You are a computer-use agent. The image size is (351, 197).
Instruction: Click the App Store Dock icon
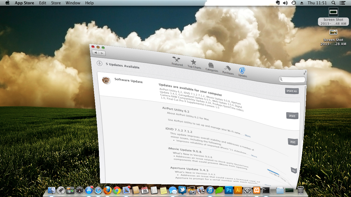tap(89, 190)
